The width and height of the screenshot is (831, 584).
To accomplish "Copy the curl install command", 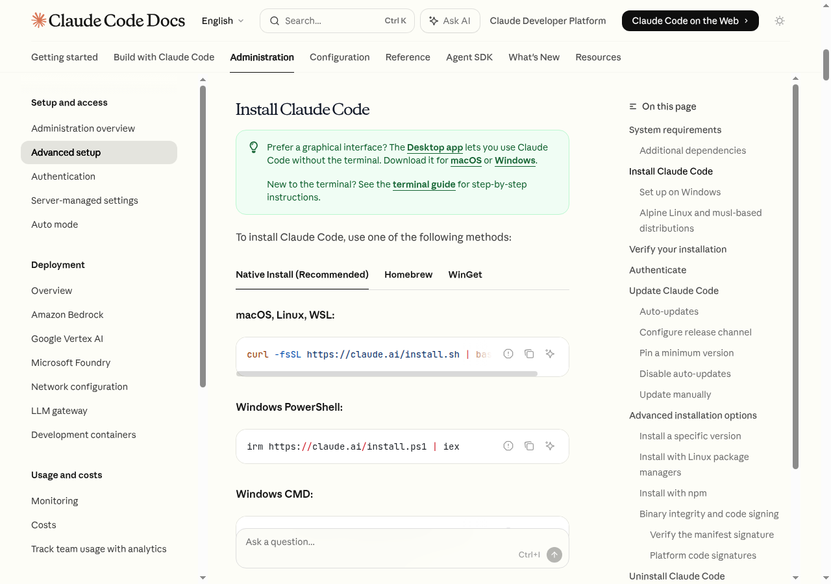I will (x=529, y=354).
